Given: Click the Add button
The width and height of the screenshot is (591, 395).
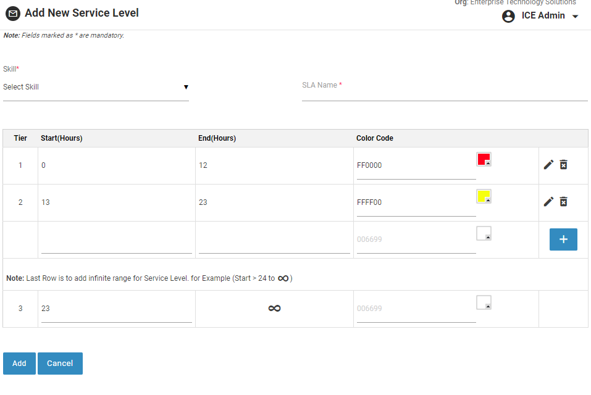Looking at the screenshot, I should click(x=19, y=364).
